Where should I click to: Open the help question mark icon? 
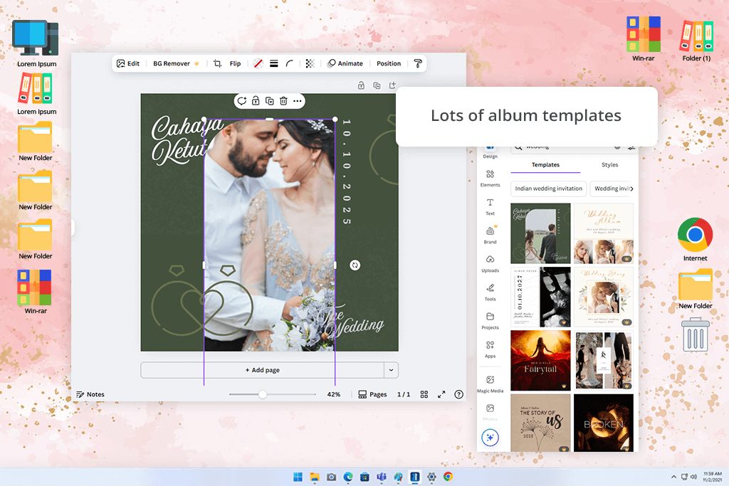point(459,394)
